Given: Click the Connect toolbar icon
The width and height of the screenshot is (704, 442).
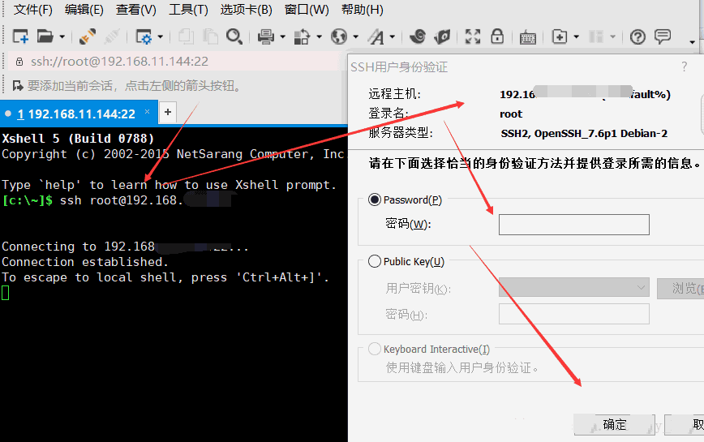Looking at the screenshot, I should coord(88,36).
